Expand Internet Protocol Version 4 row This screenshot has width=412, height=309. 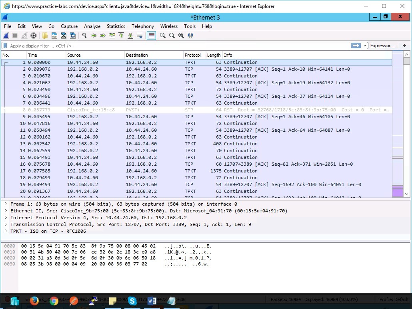6,218
